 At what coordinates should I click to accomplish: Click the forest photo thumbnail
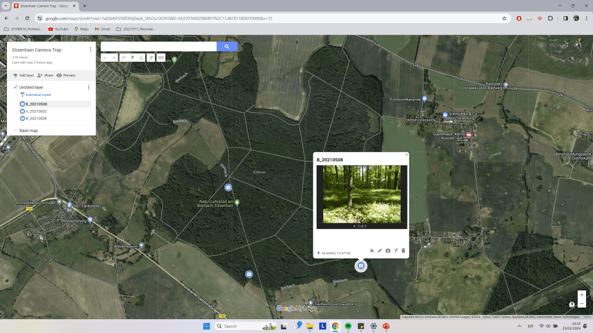361,194
